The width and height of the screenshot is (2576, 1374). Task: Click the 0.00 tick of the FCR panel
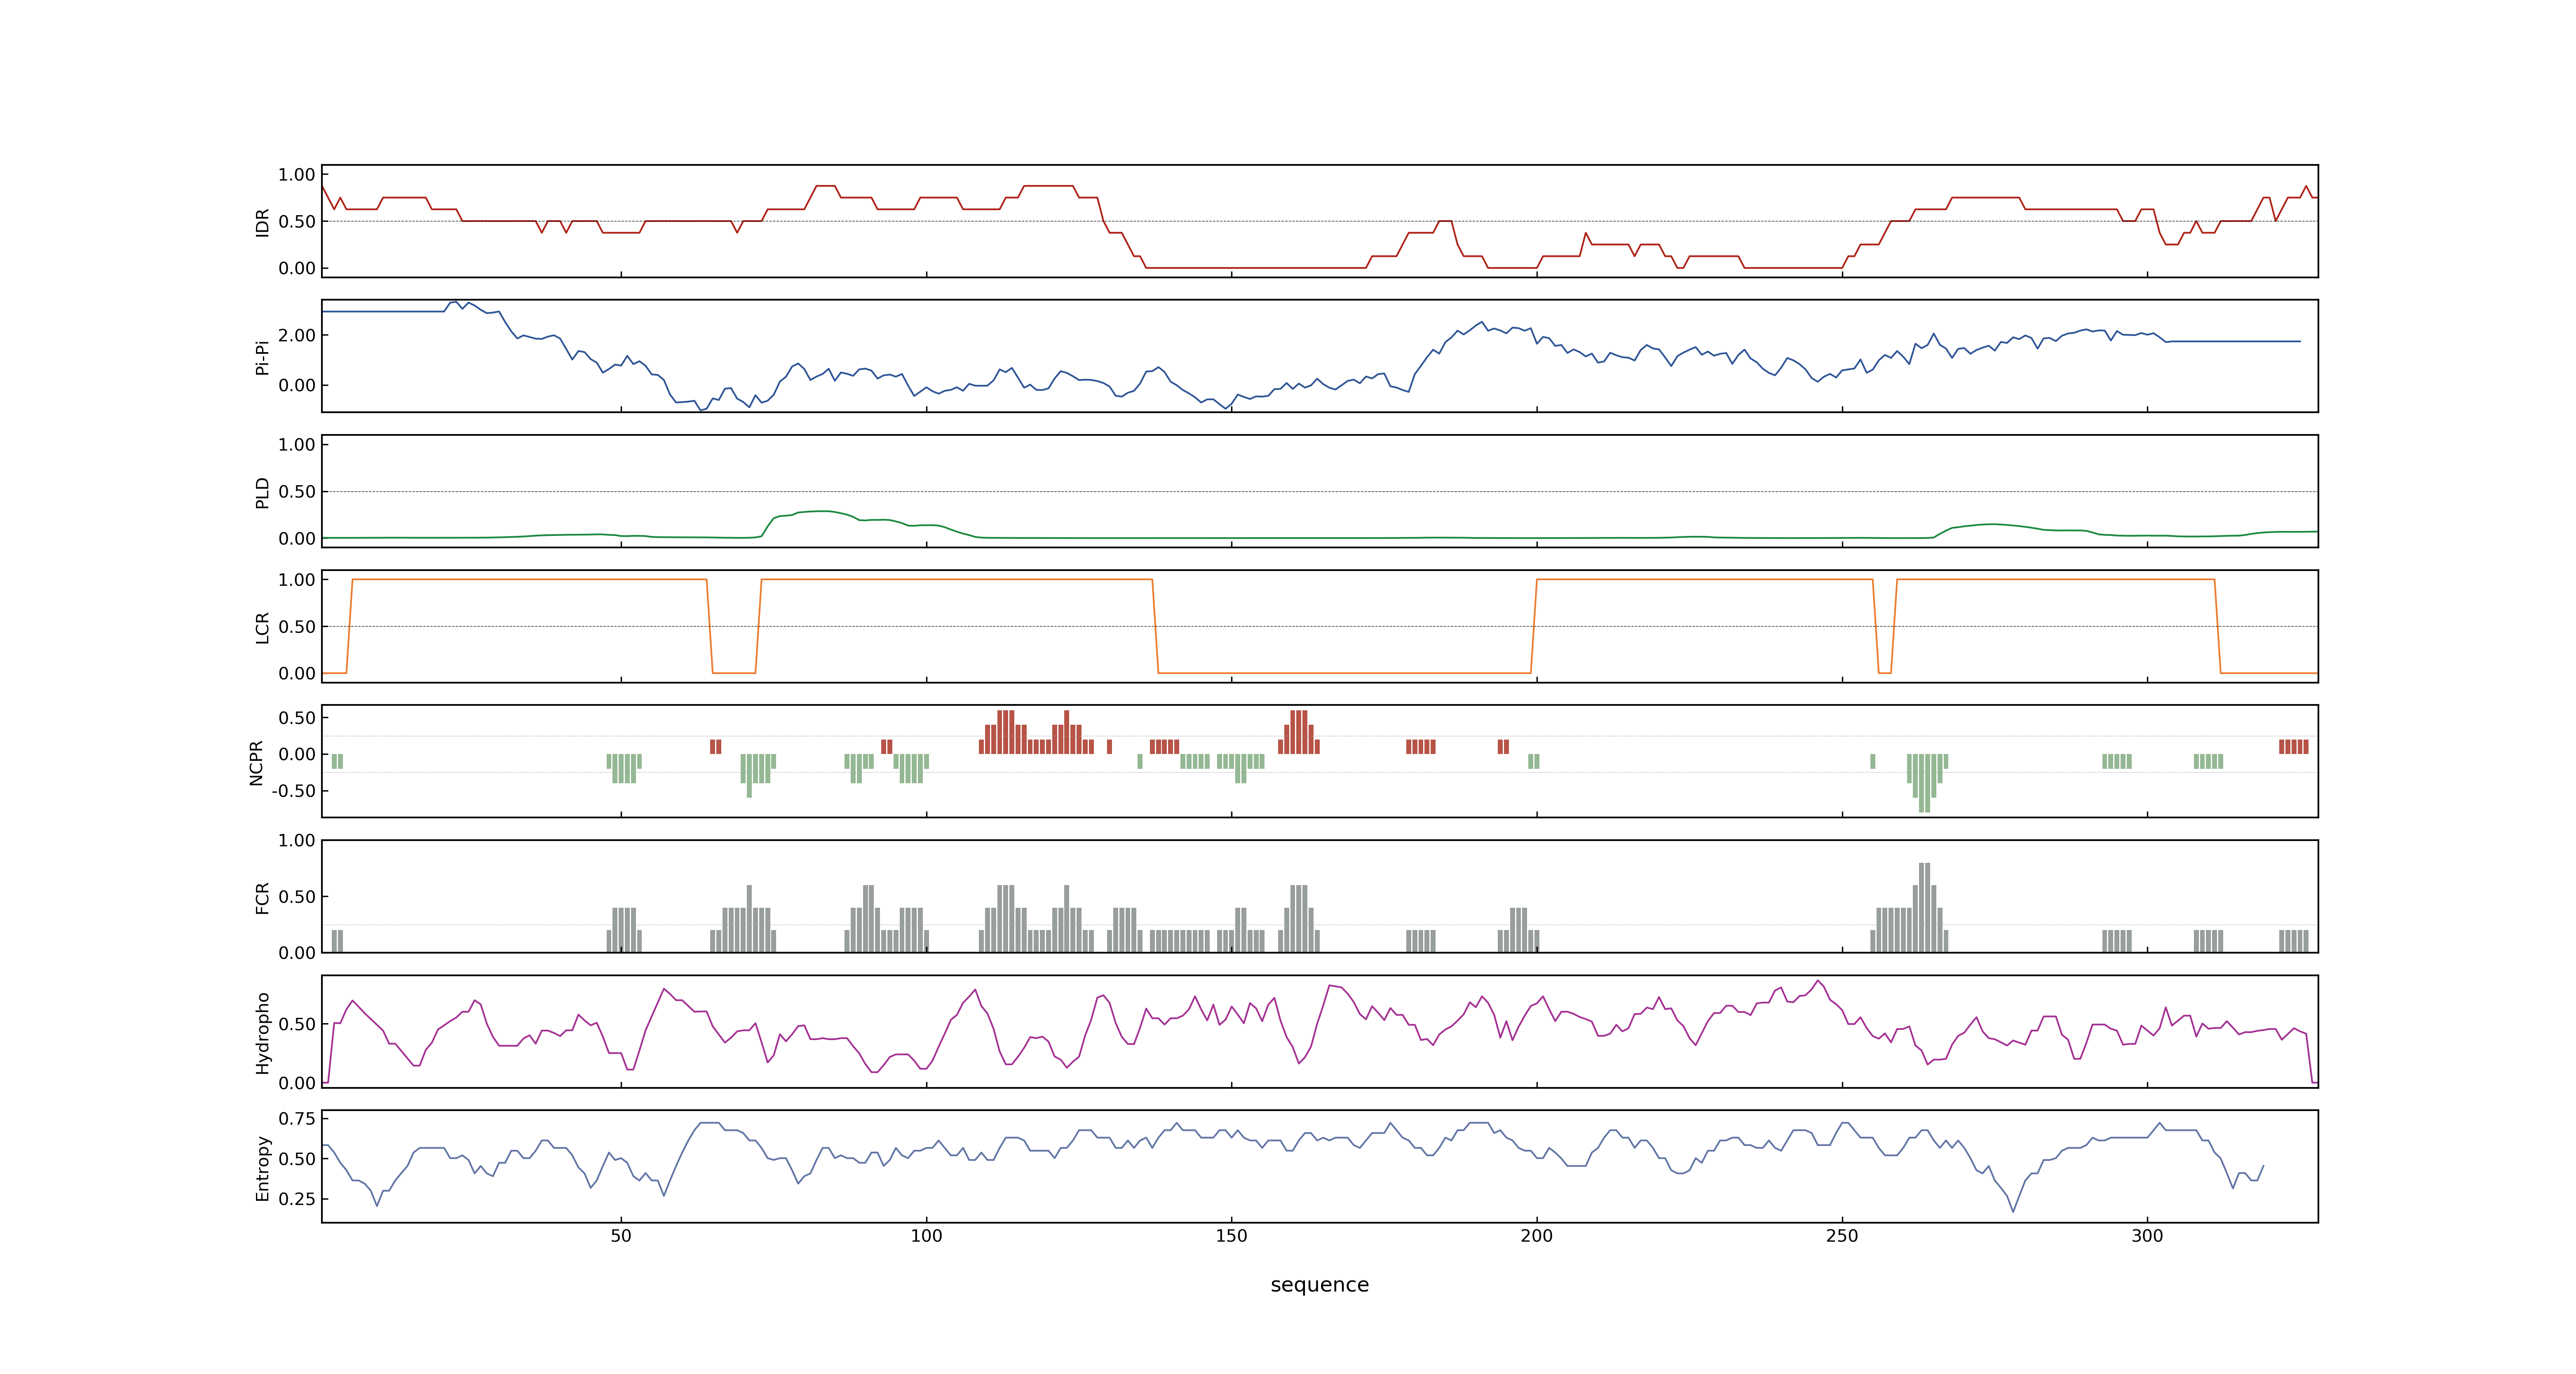pyautogui.click(x=297, y=953)
